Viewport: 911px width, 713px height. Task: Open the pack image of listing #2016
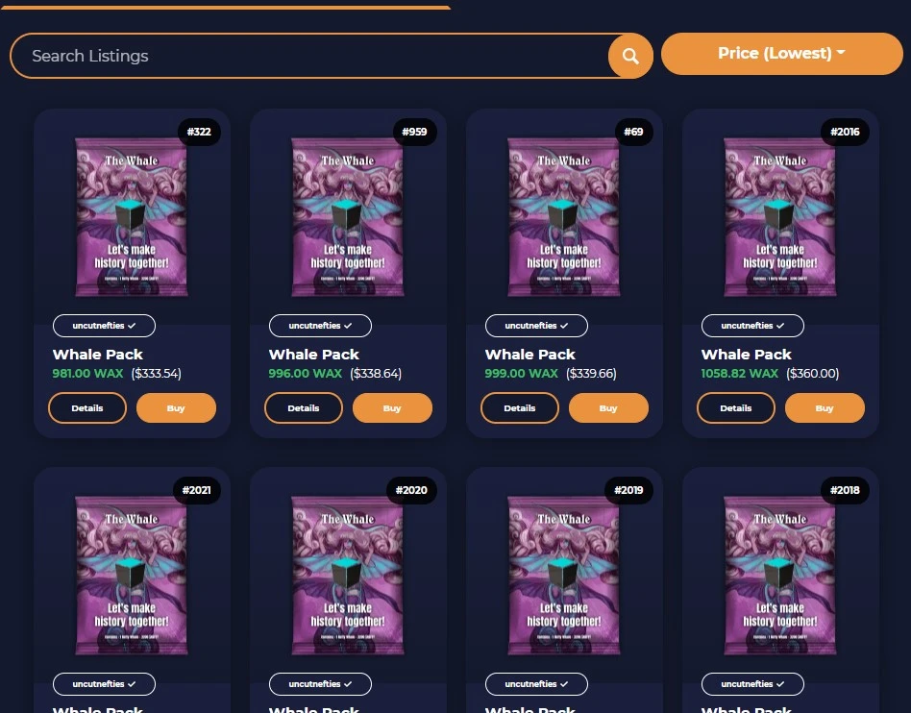[780, 217]
